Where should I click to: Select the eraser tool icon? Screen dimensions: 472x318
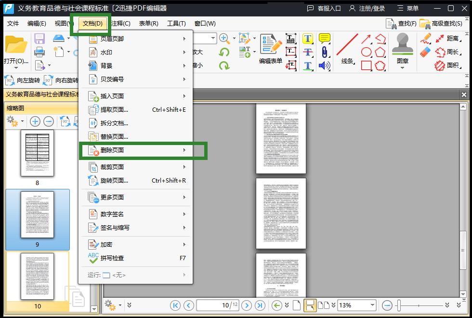click(425, 52)
